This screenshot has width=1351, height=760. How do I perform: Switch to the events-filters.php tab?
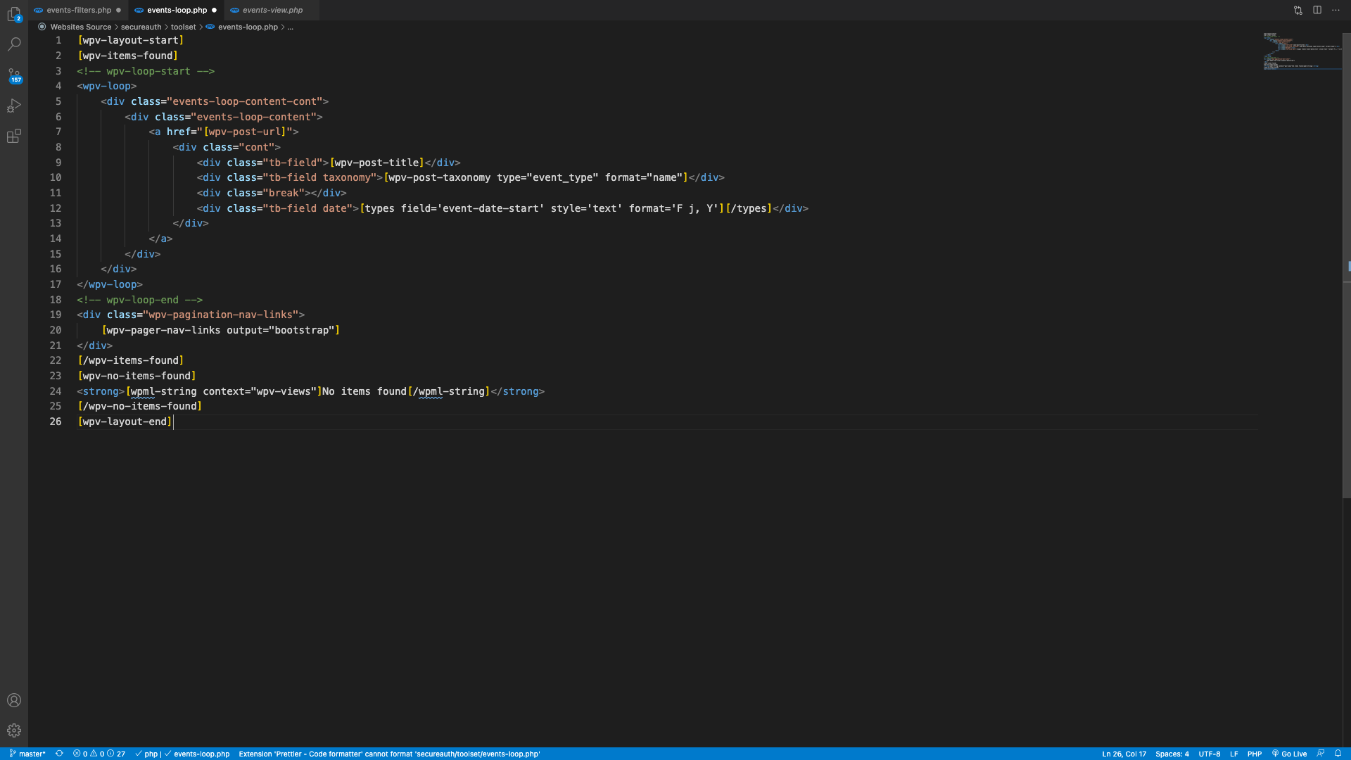(x=79, y=10)
